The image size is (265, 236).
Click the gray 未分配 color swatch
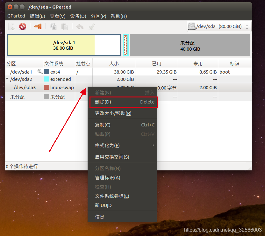[47, 97]
